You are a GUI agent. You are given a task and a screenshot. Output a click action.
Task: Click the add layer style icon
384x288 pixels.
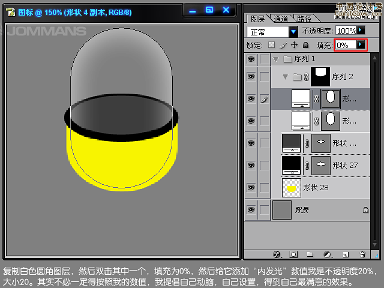277,254
